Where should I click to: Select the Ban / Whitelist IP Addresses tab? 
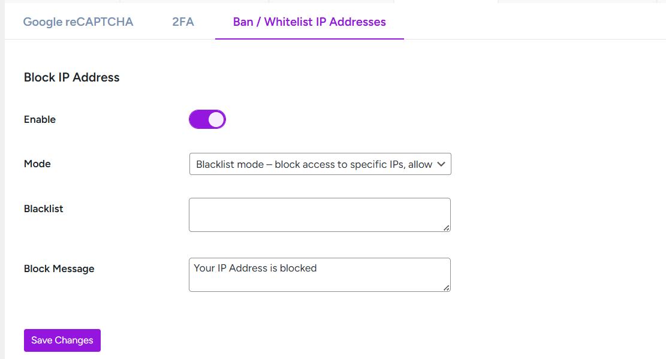pyautogui.click(x=309, y=22)
